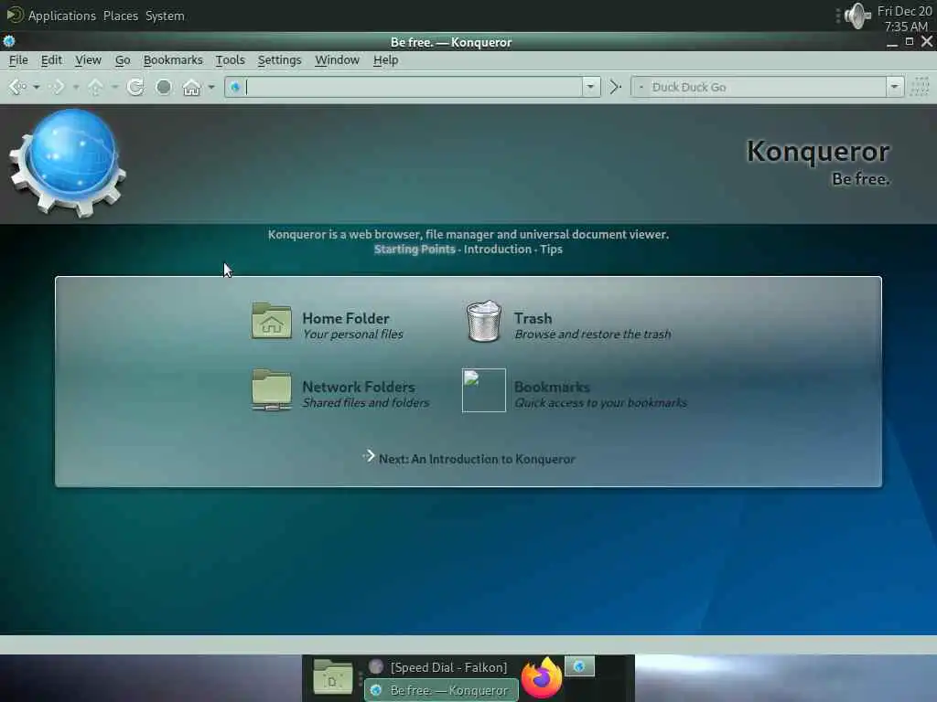Click the Network Folders icon

pyautogui.click(x=271, y=390)
